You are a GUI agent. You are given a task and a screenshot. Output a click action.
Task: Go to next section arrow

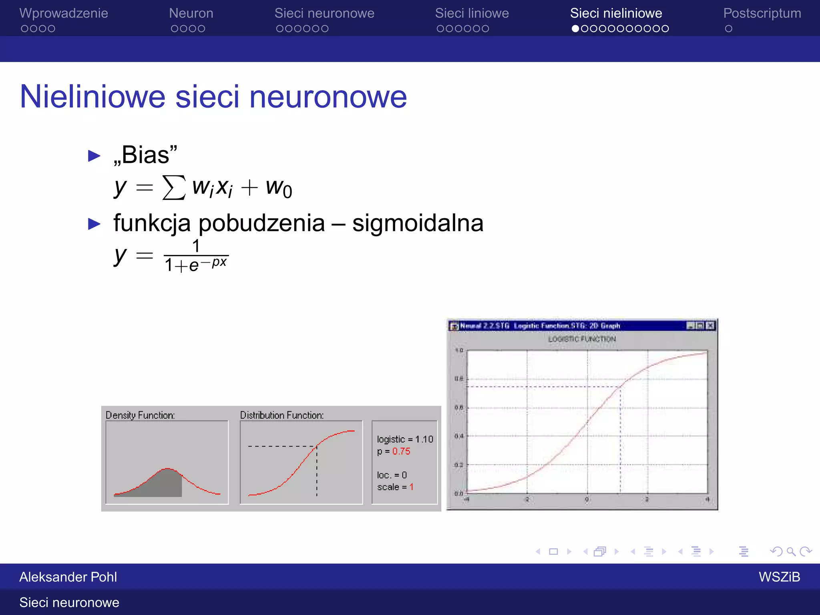(x=711, y=552)
